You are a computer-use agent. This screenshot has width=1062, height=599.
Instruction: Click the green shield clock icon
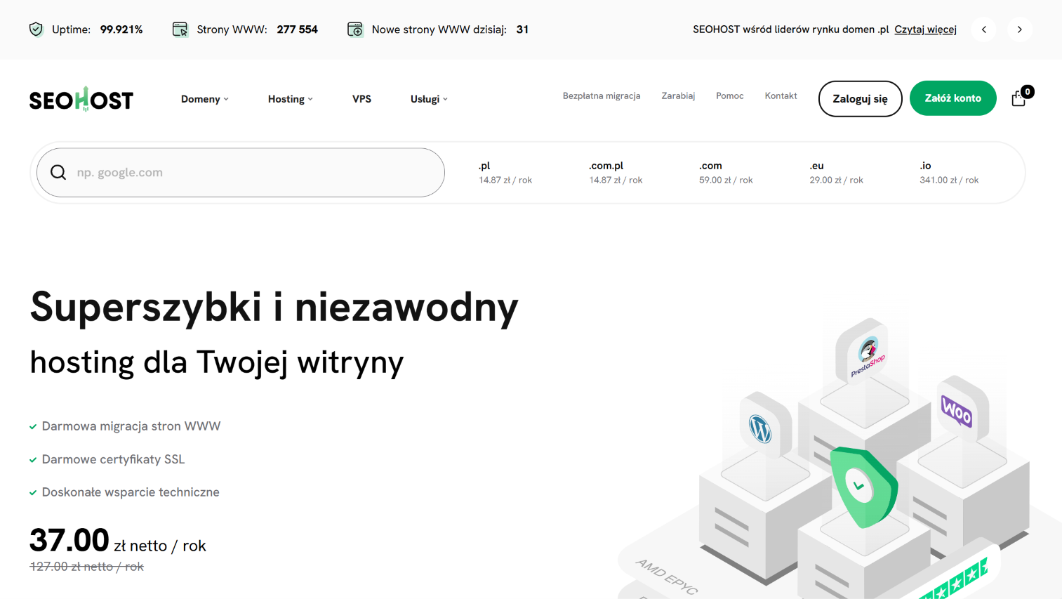[x=863, y=486]
